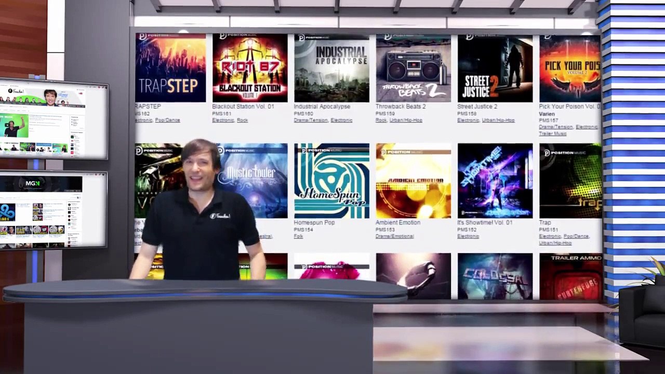
Task: Click the Street Justice 2 title text
Action: click(477, 106)
